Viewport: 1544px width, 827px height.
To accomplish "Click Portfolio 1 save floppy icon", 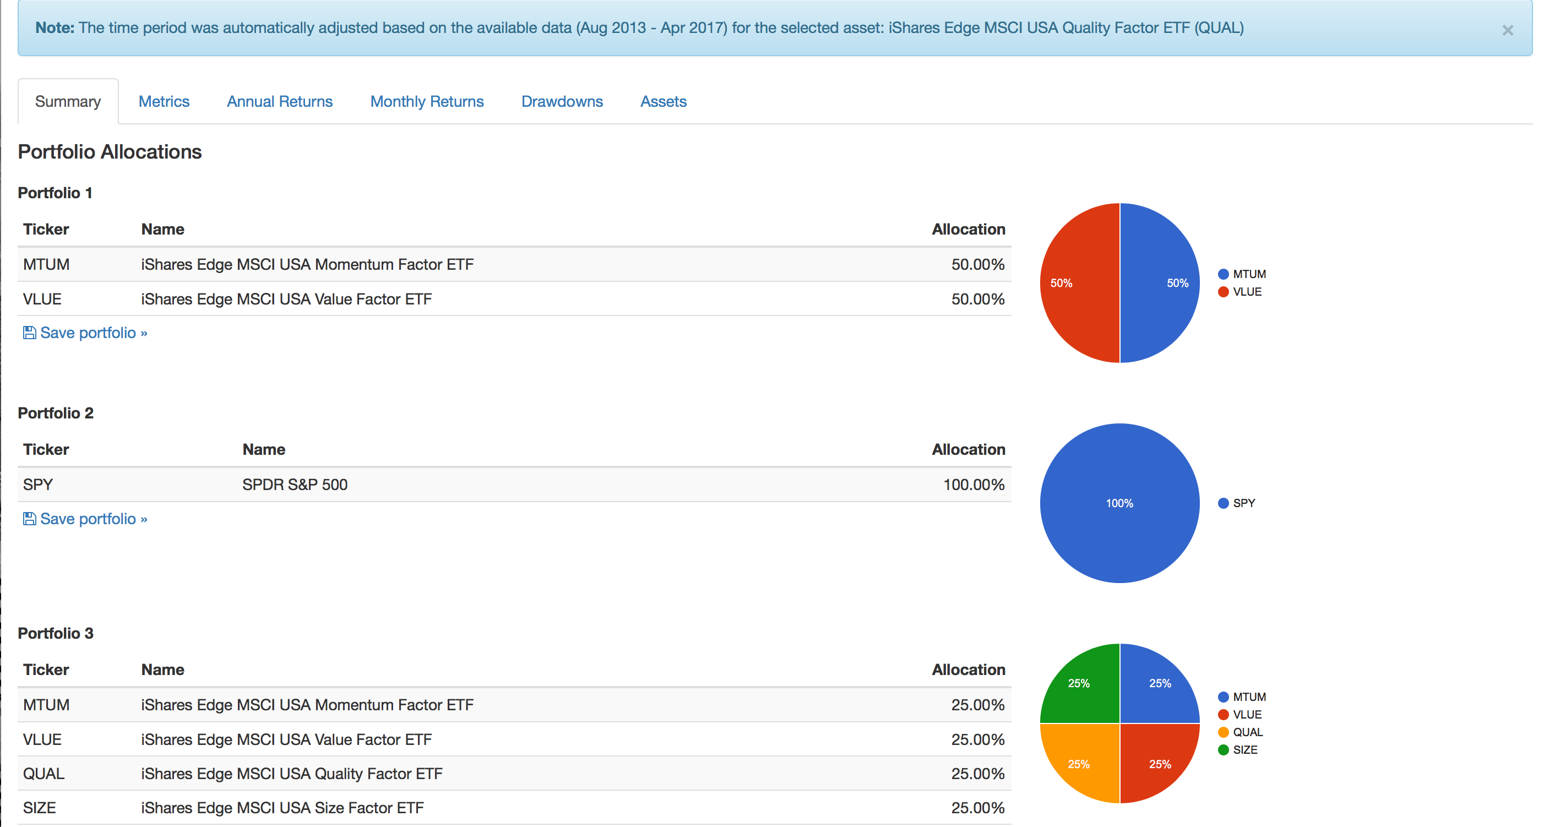I will tap(29, 333).
